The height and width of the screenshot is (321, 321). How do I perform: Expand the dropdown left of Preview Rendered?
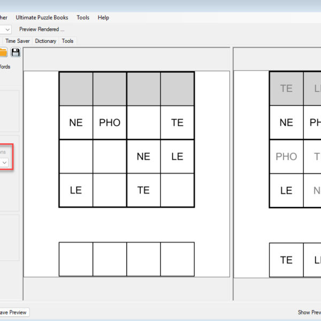6,29
